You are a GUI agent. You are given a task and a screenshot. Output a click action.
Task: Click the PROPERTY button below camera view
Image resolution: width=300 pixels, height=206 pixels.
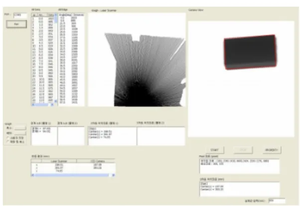tap(272, 150)
